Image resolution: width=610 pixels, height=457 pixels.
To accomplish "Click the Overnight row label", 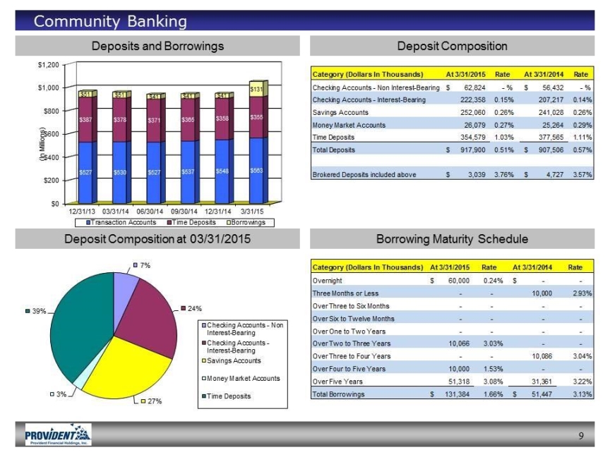I will (327, 281).
